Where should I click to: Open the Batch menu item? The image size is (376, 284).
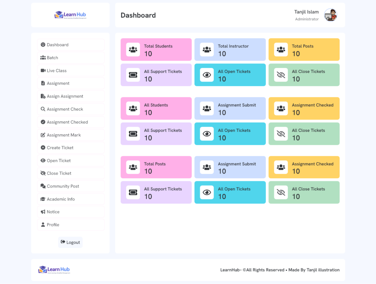coord(71,58)
